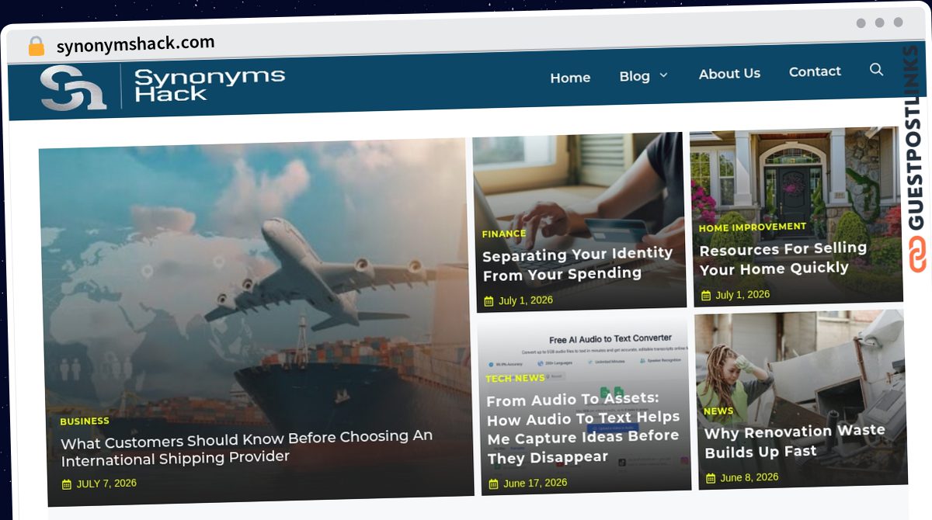Go to the About Us page
The image size is (932, 520).
click(x=729, y=74)
